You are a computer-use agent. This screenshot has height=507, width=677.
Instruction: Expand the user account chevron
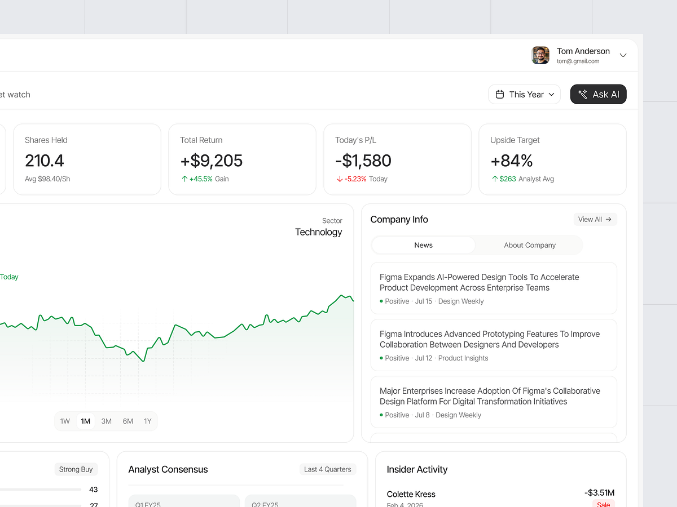(x=623, y=55)
